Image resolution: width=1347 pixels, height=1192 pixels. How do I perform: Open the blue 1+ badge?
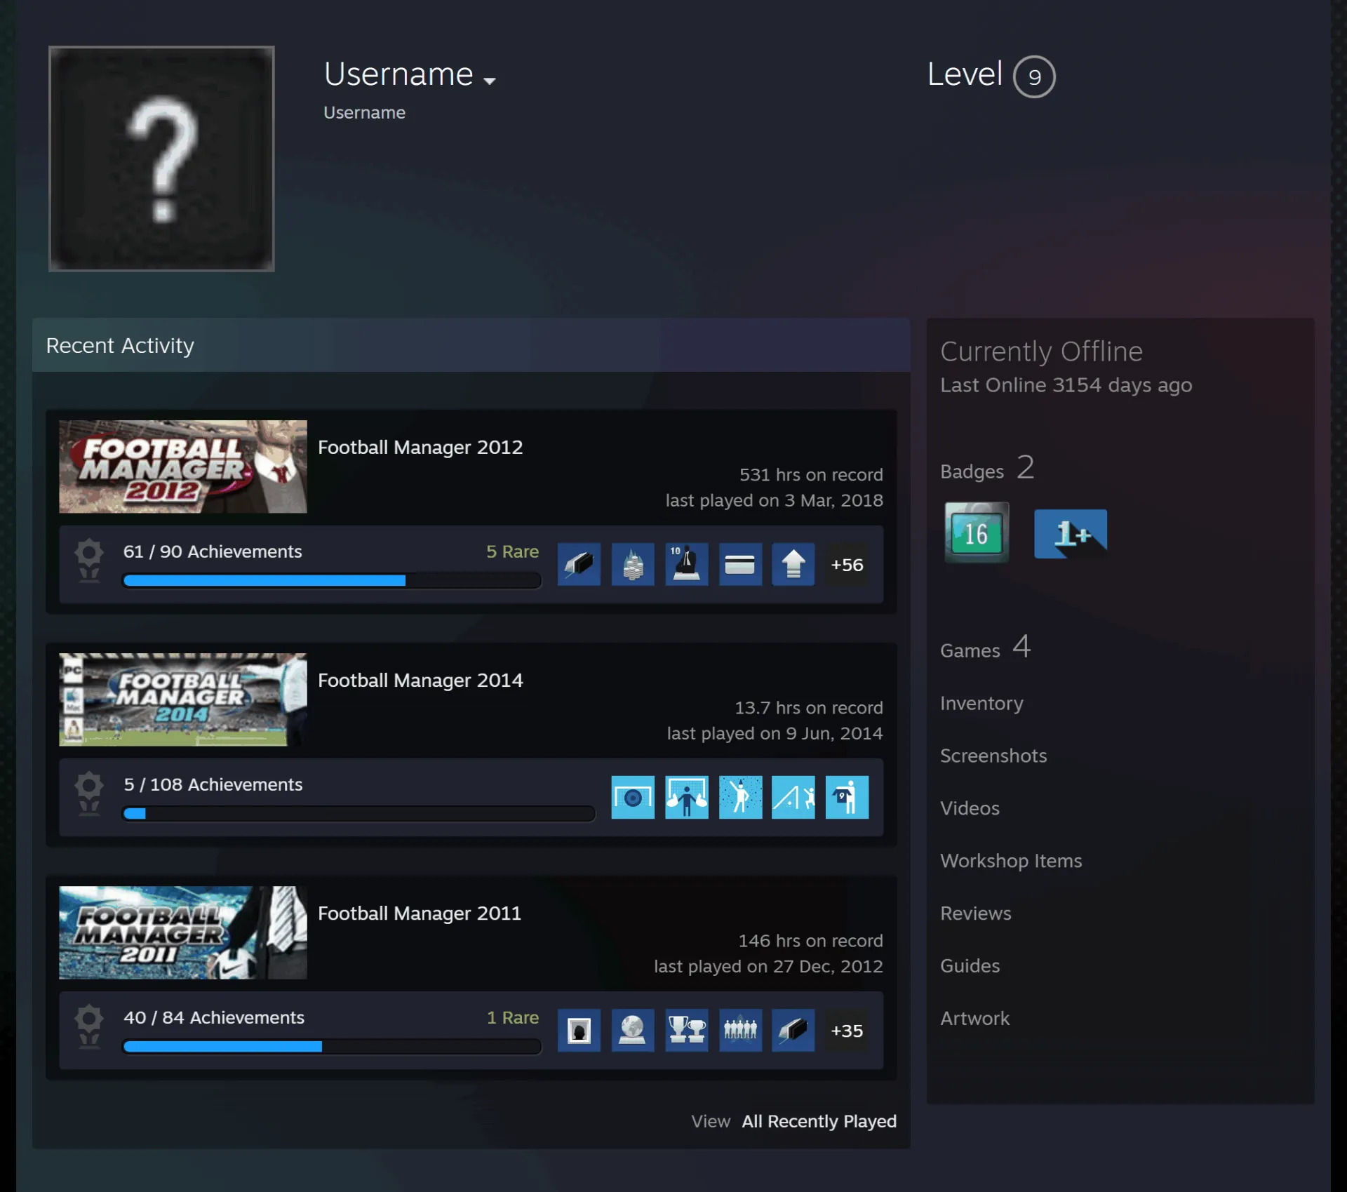click(x=1071, y=534)
